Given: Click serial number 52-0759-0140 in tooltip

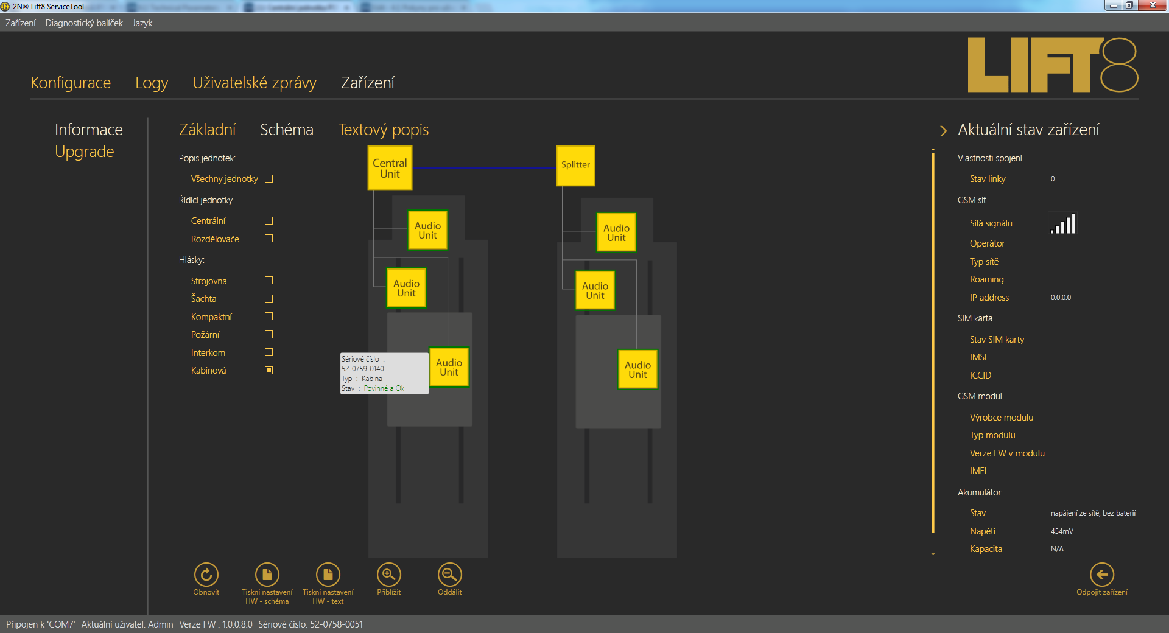Looking at the screenshot, I should (x=363, y=369).
